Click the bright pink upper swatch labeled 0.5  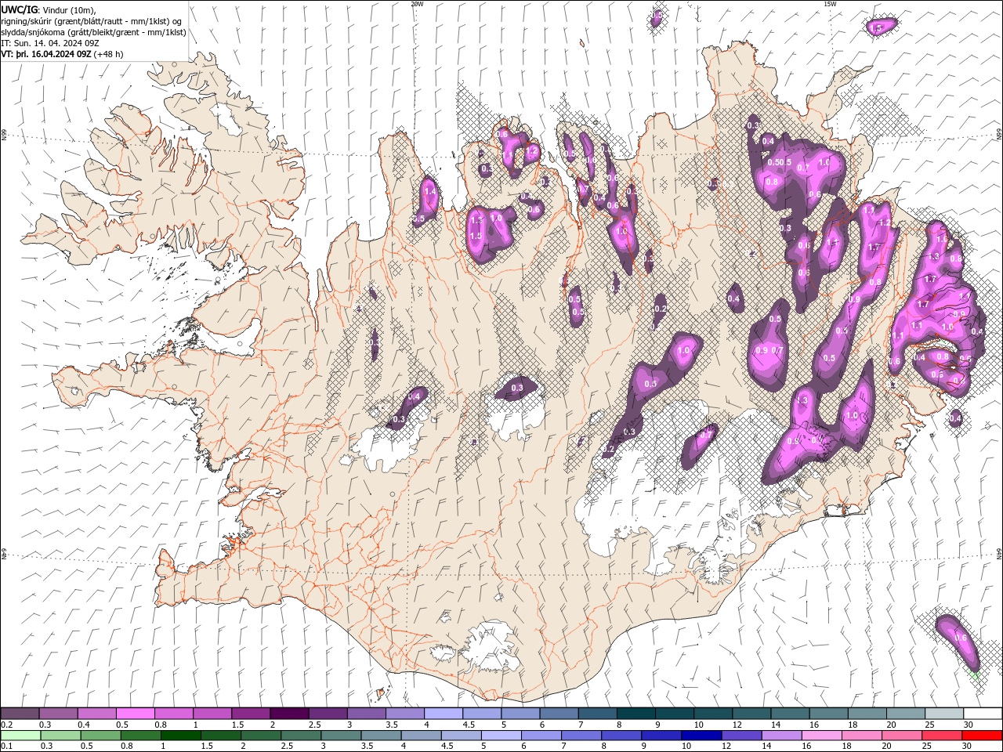[x=135, y=714]
